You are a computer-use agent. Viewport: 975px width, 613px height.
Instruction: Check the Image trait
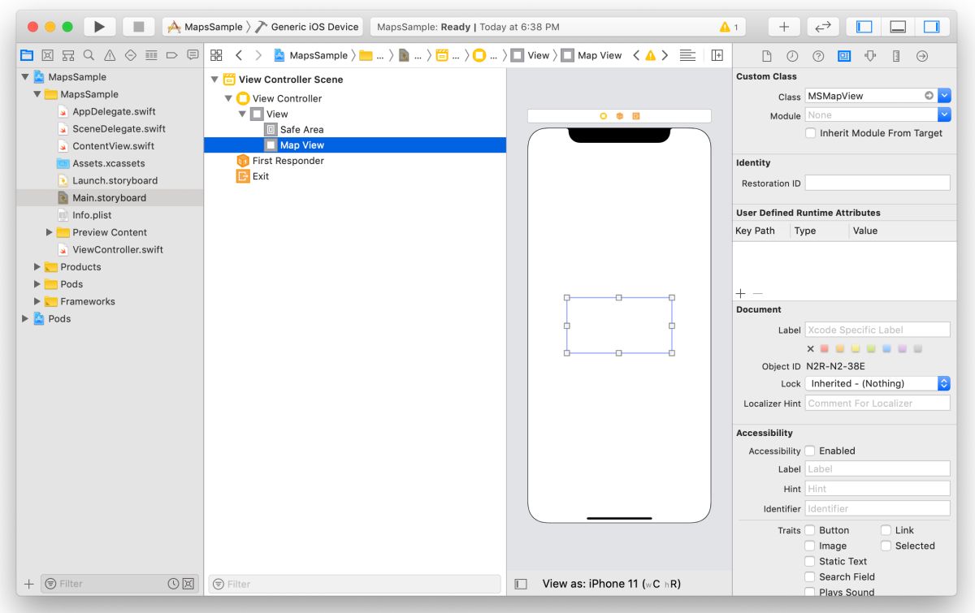click(810, 546)
